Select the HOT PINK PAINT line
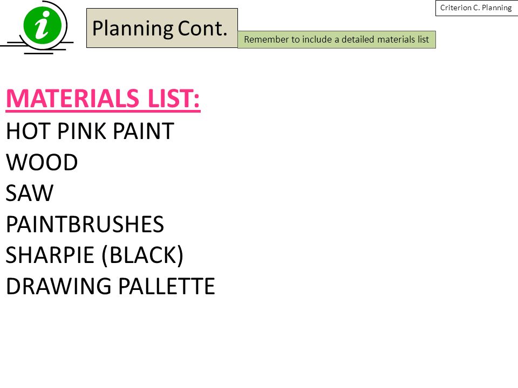Image resolution: width=518 pixels, height=388 pixels. [90, 131]
